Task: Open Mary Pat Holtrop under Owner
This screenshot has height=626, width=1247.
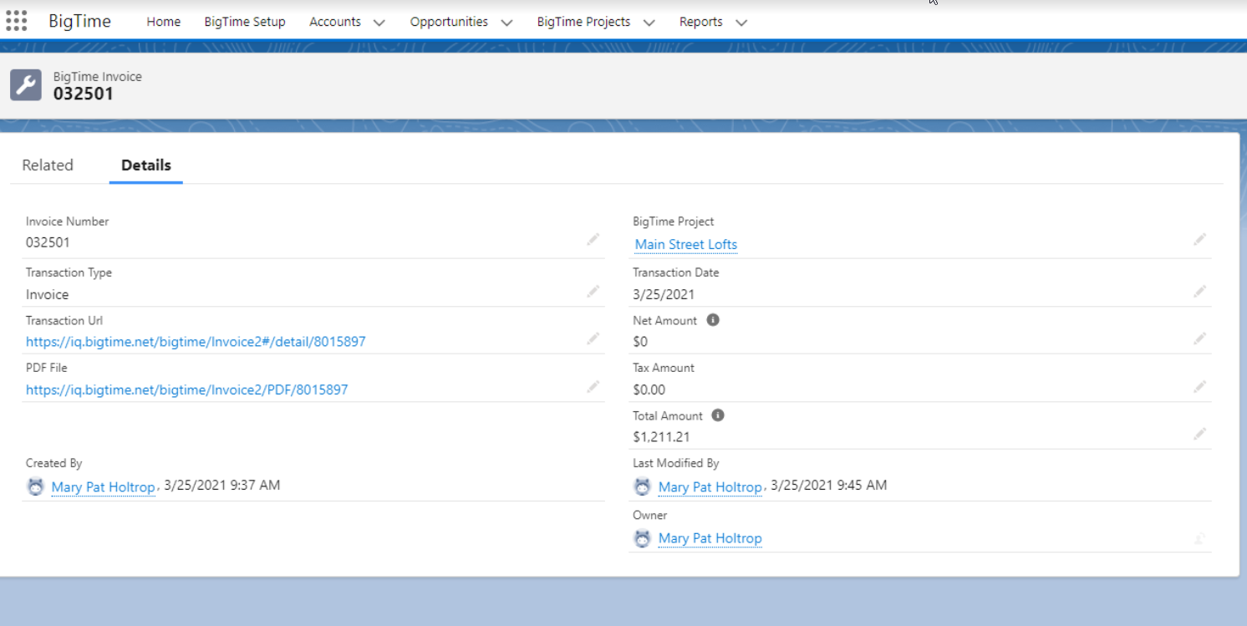Action: coord(710,538)
